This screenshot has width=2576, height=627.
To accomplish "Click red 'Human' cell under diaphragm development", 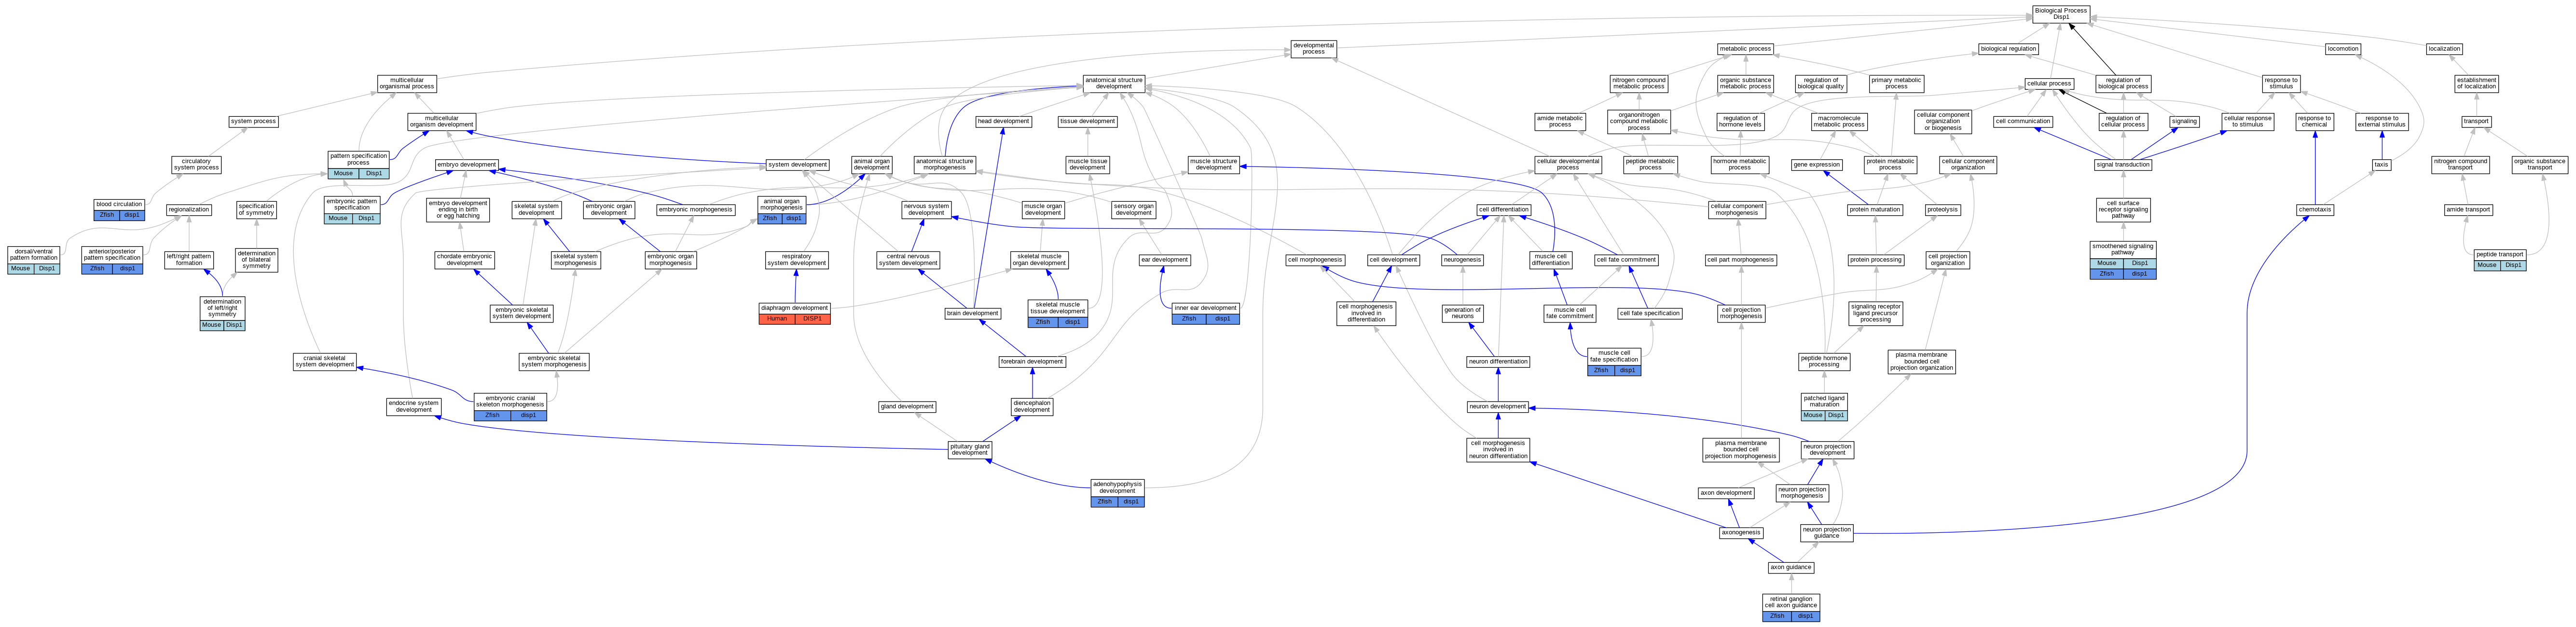I will 777,319.
